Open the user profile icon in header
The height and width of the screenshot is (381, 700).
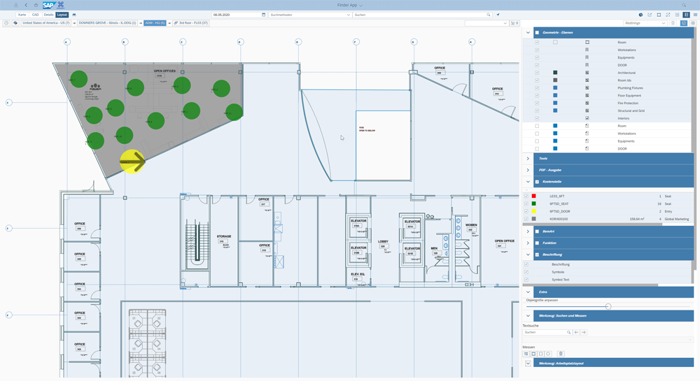tap(15, 6)
